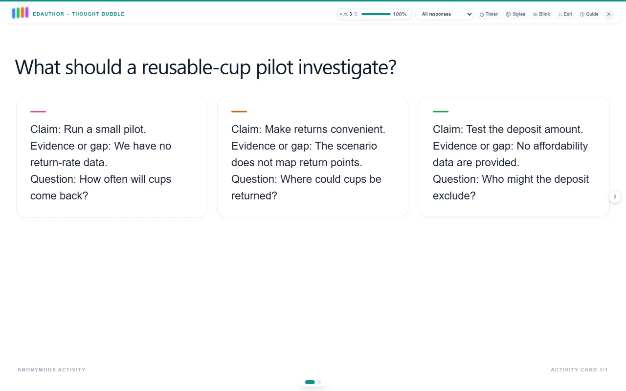Open the Timer tool
626x391 pixels.
click(489, 14)
